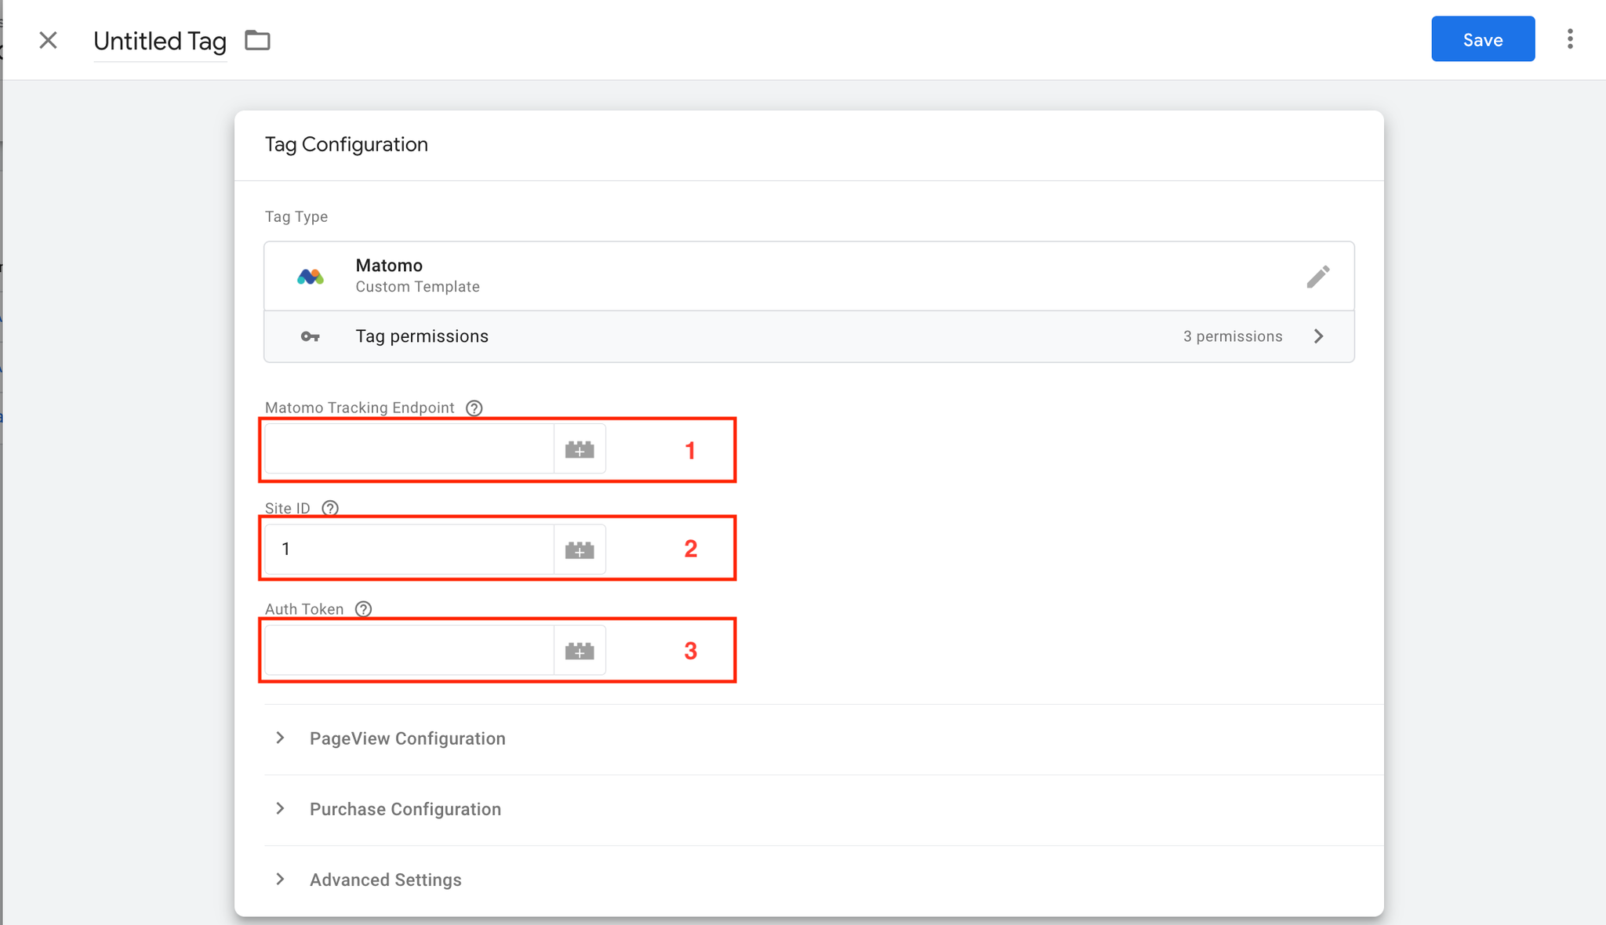The height and width of the screenshot is (925, 1606).
Task: Rename the Untitled Tag title
Action: tap(160, 41)
